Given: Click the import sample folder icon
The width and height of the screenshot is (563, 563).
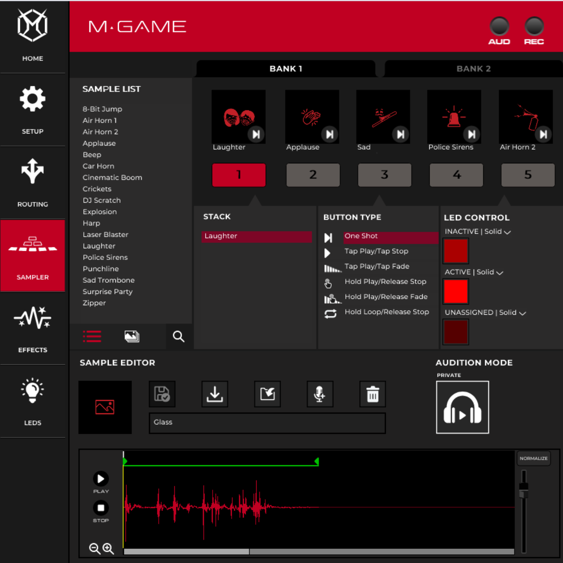Looking at the screenshot, I should [267, 394].
